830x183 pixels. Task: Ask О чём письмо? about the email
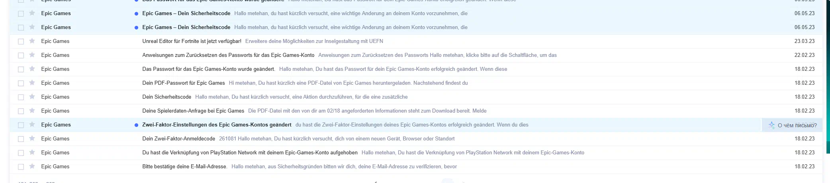792,125
